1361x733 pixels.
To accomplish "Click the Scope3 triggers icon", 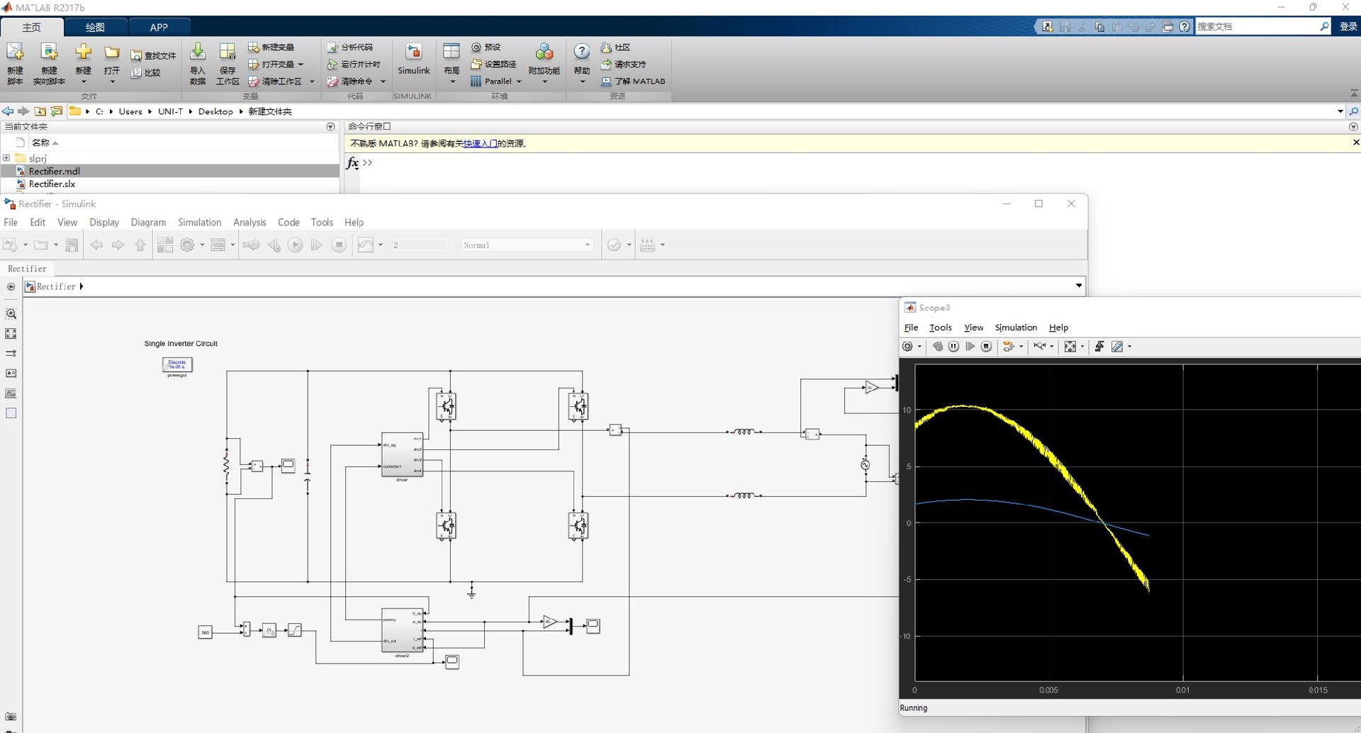I will [x=1099, y=347].
